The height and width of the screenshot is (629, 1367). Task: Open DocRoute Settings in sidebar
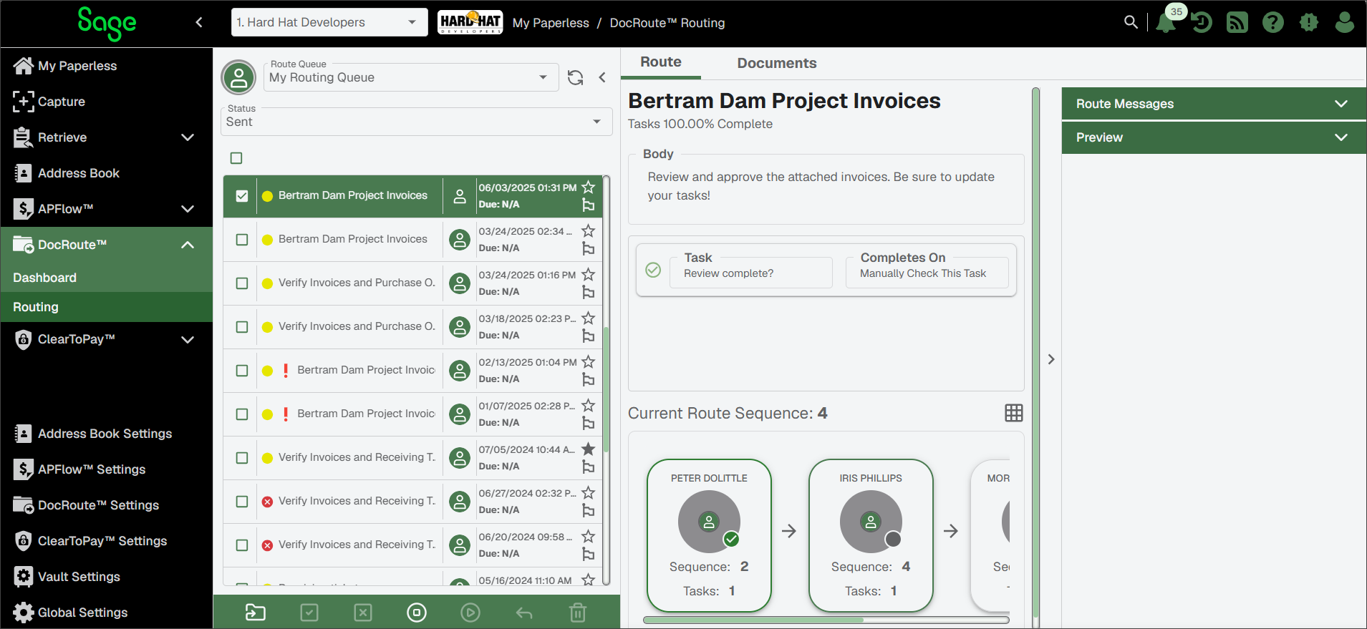[x=106, y=505]
